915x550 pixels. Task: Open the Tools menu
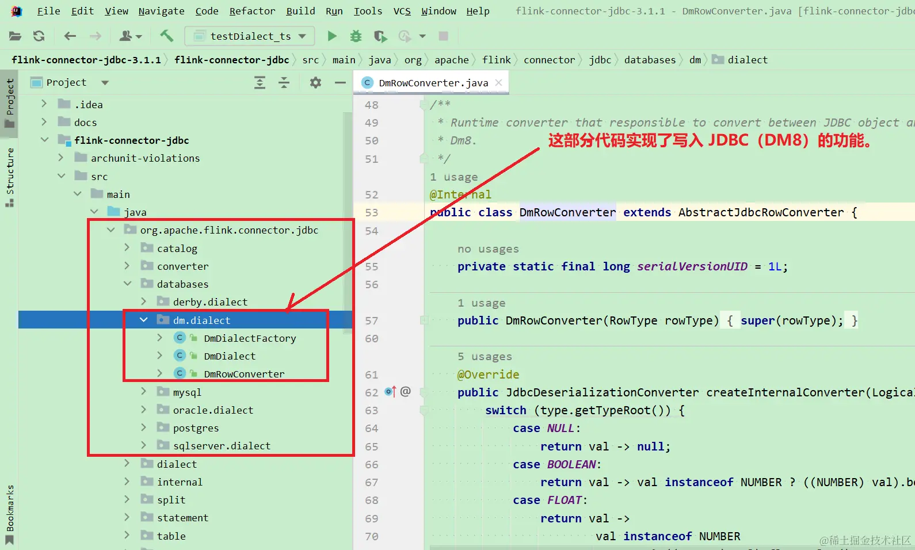pos(368,11)
